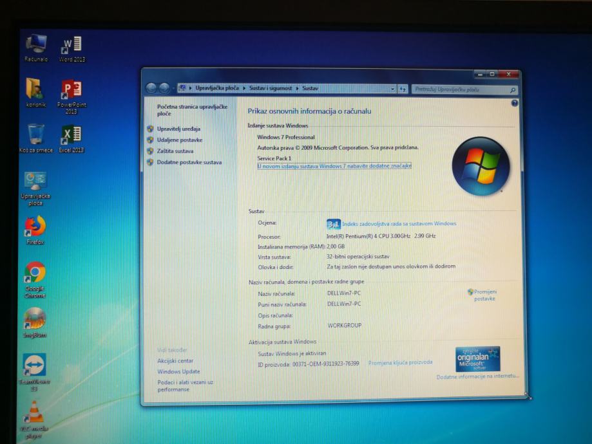Open Početna stranica upravljačke ploče link
Image resolution: width=592 pixels, height=444 pixels.
pyautogui.click(x=192, y=110)
